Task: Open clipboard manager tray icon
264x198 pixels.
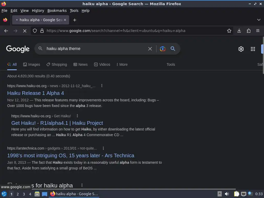Action: (x=236, y=194)
